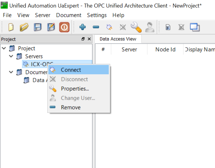This screenshot has height=168, width=215.
Task: Open the Settings menu
Action: (x=97, y=15)
